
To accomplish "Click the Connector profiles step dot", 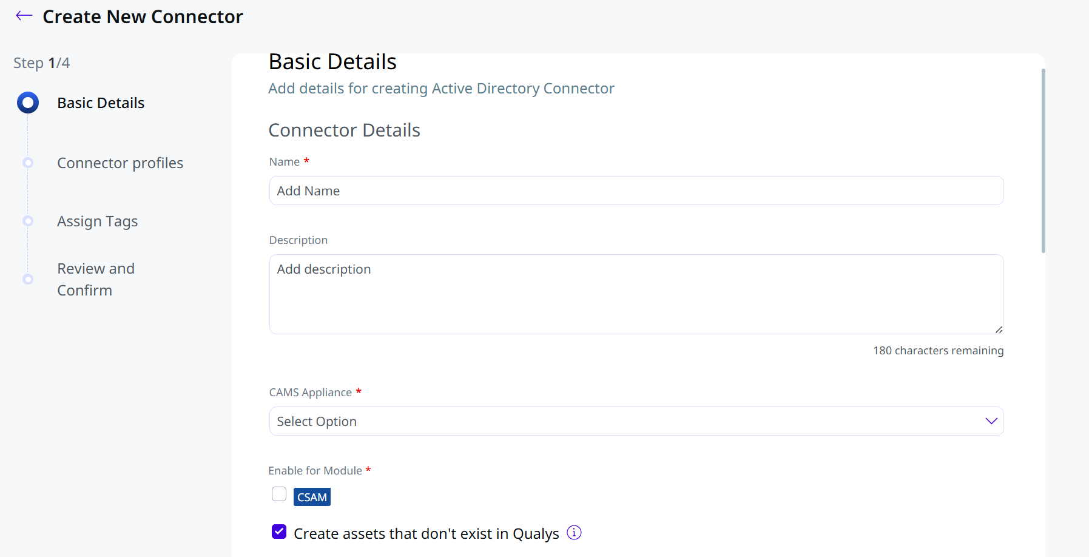I will click(x=28, y=163).
